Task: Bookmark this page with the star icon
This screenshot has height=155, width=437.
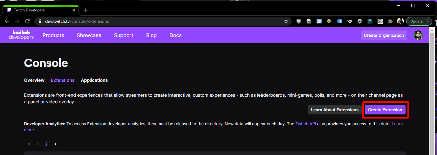Action: [286, 21]
